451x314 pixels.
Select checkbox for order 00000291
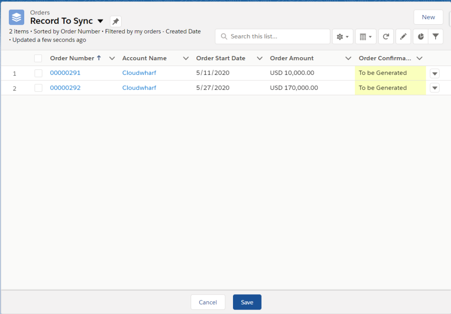38,73
